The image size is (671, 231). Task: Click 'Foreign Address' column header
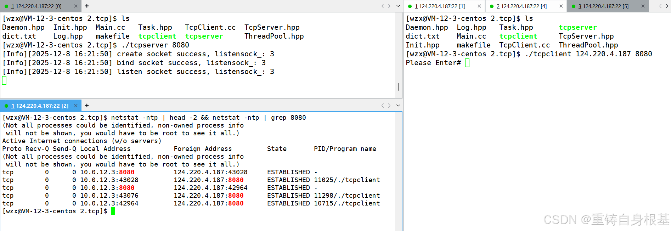click(203, 149)
